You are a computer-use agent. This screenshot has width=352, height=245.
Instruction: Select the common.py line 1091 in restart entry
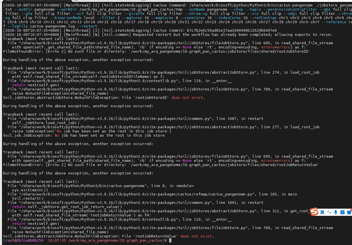pos(135,203)
